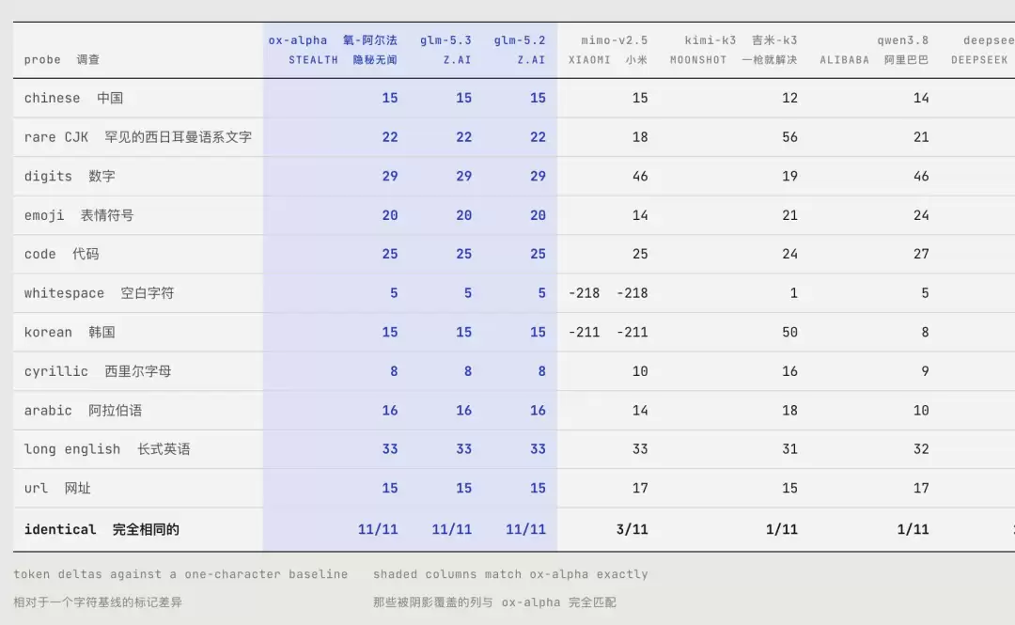Click the 'probe 调查' column header
The height and width of the screenshot is (625, 1015).
pos(62,59)
